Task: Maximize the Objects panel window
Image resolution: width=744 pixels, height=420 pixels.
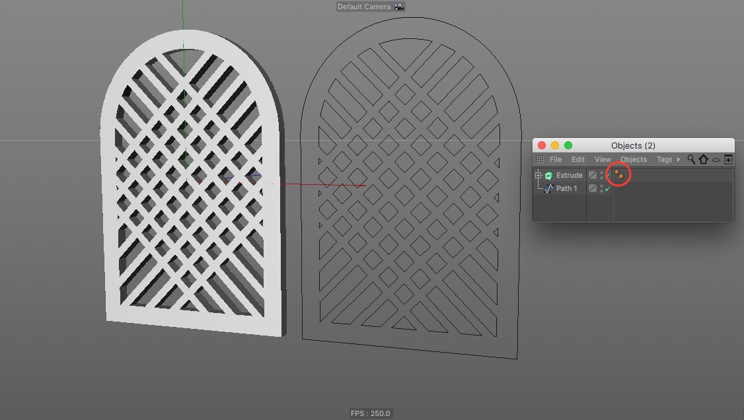Action: click(x=568, y=145)
